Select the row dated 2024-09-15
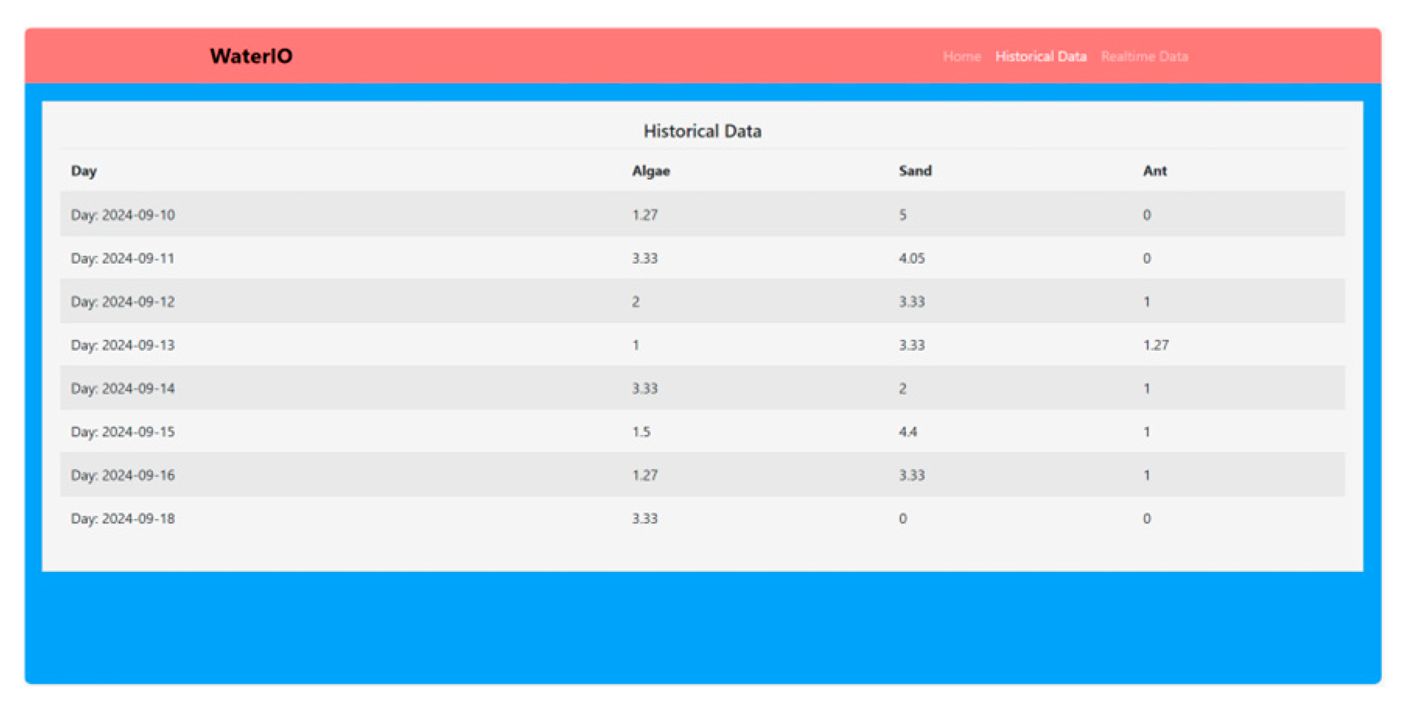This screenshot has width=1403, height=708. tap(123, 432)
